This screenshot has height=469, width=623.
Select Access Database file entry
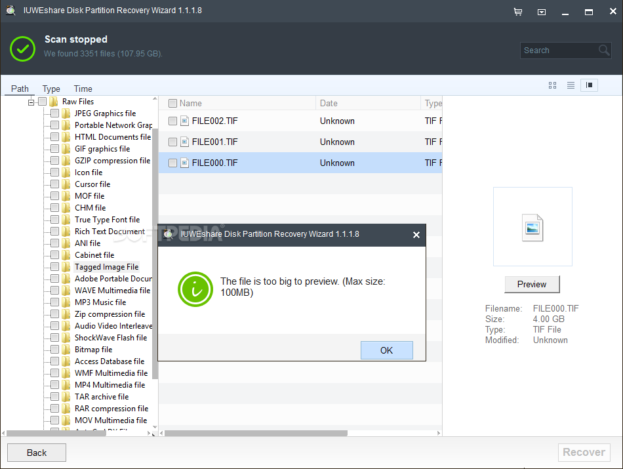click(110, 361)
